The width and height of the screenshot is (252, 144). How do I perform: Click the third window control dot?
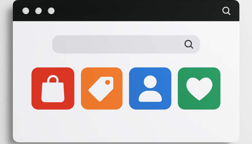pos(51,11)
